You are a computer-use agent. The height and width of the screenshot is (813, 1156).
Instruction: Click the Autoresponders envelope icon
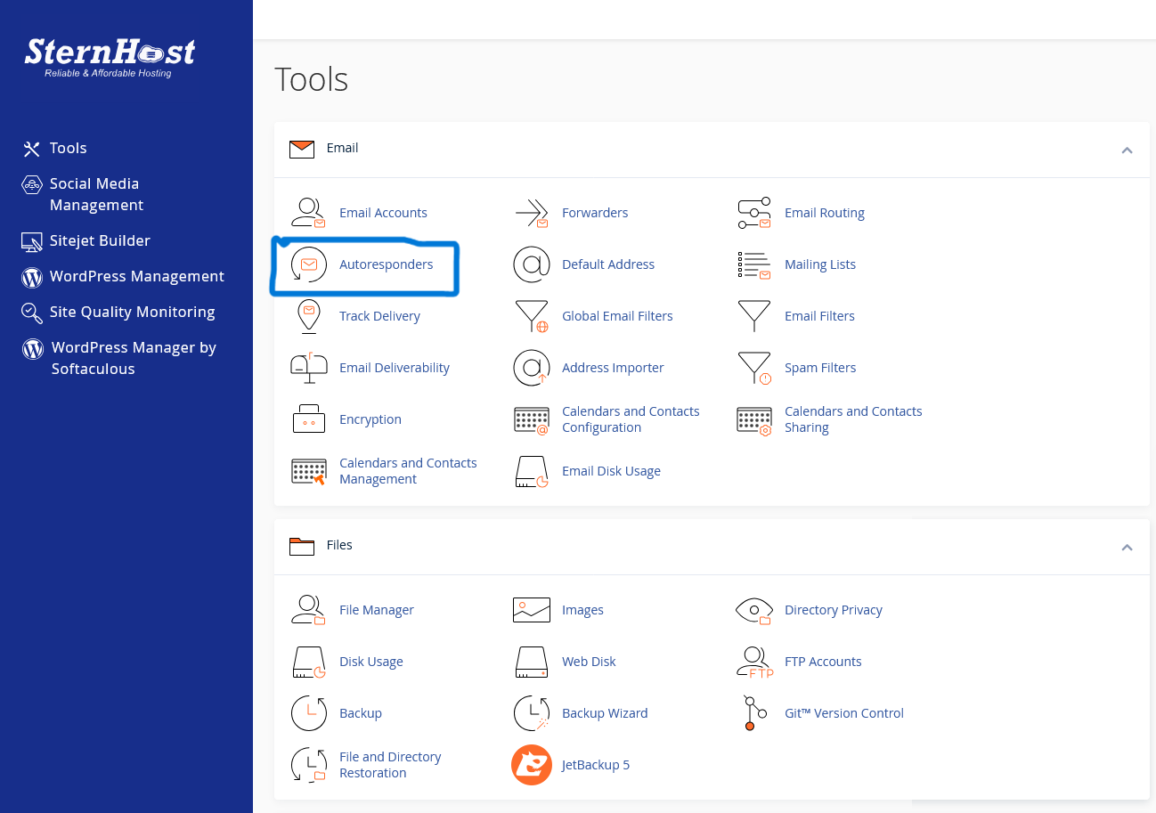tap(309, 264)
